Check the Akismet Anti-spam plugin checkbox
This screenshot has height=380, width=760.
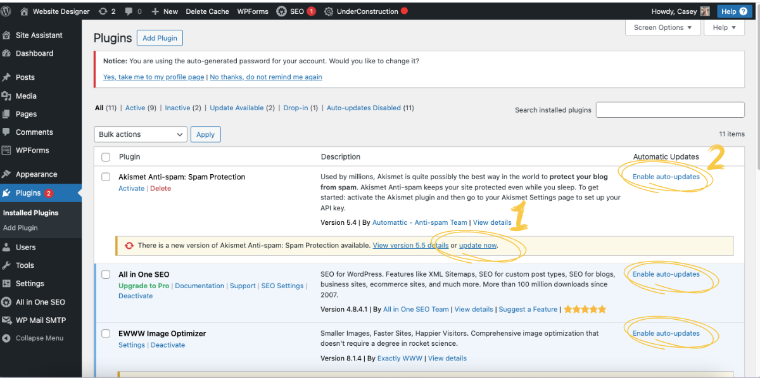point(106,177)
